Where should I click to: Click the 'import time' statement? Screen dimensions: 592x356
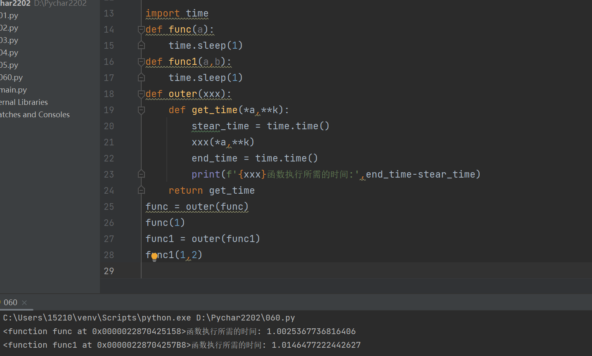click(177, 14)
